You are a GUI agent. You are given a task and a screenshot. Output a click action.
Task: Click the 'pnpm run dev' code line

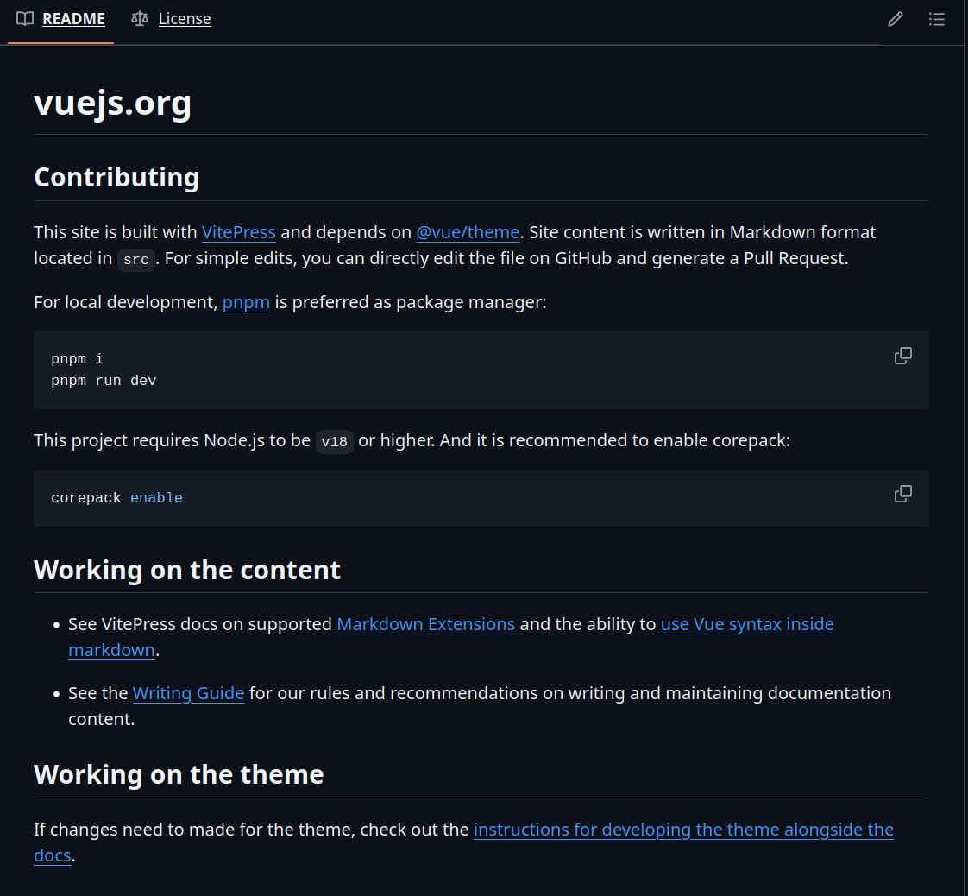(104, 381)
